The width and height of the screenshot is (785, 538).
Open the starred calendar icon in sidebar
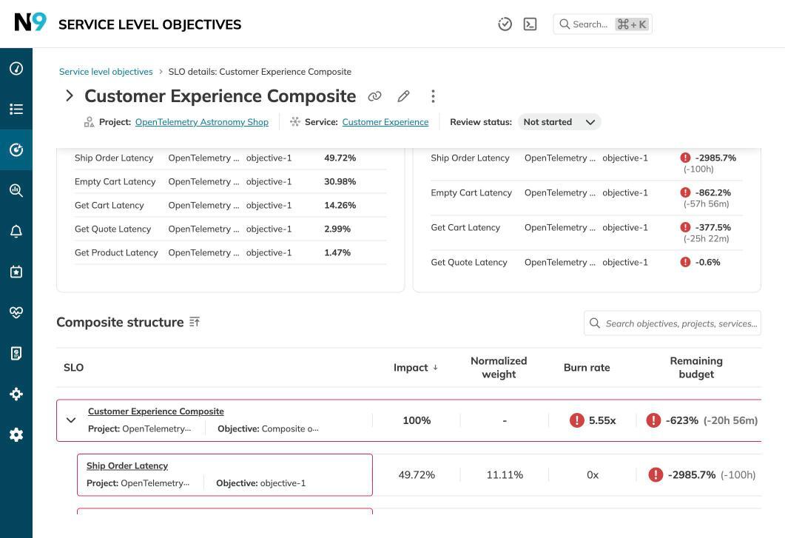point(16,271)
